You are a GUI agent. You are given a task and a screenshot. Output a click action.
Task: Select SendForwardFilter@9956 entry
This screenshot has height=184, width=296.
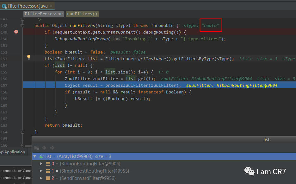coord(88,178)
